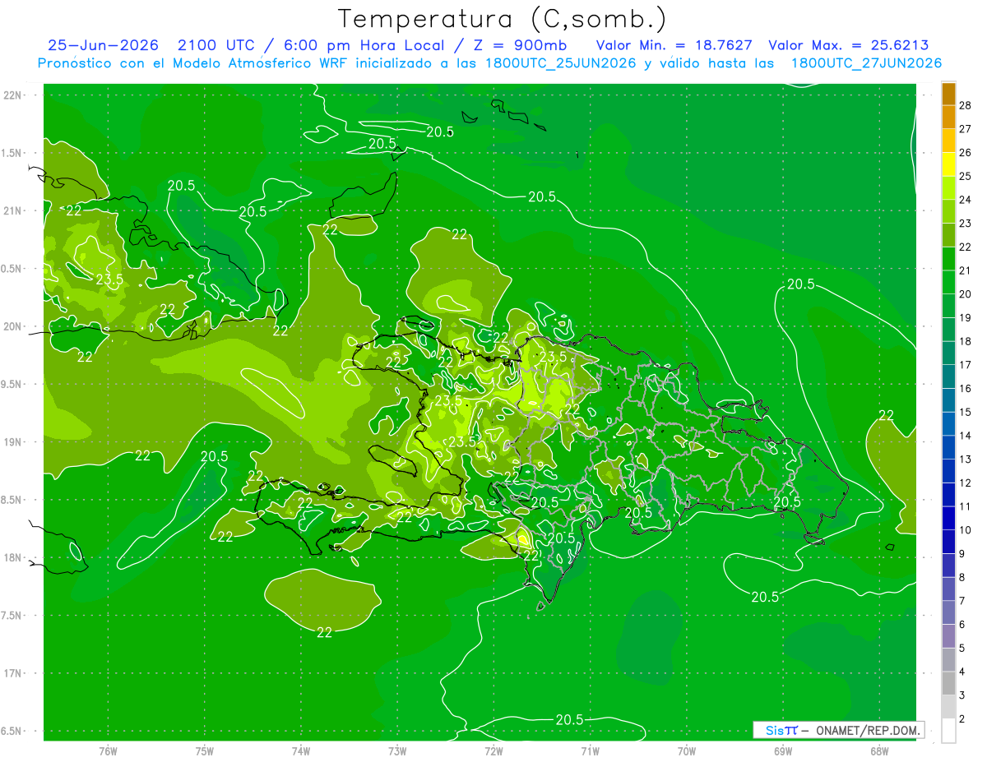Screen dimensions: 987x762
Task: Click latitude axis label '20N'
Action: pos(12,326)
